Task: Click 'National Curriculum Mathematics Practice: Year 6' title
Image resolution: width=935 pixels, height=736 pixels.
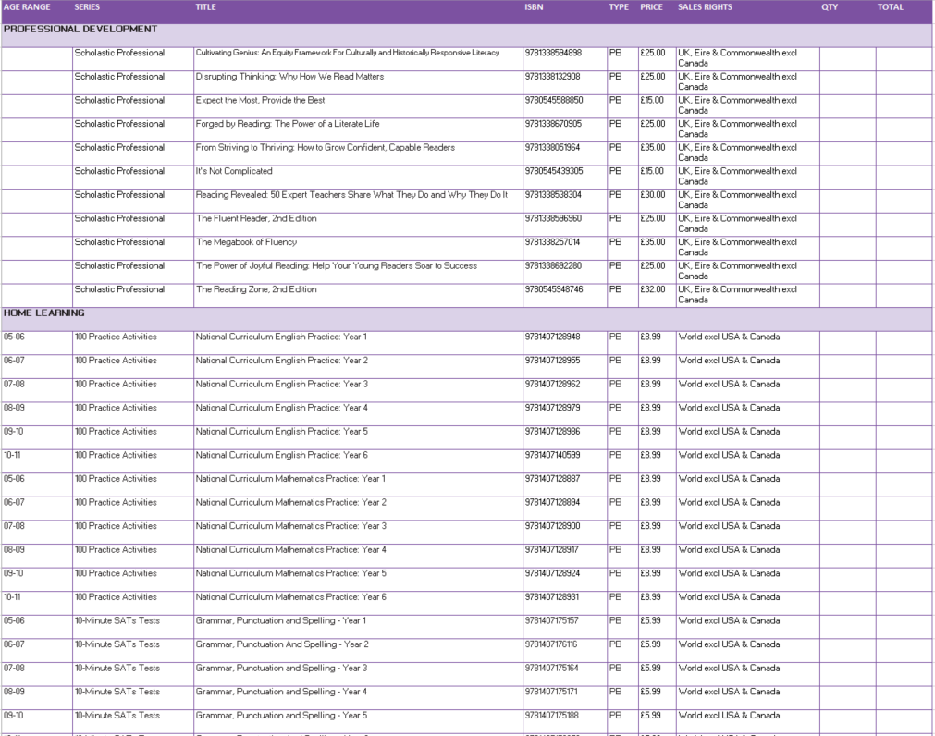Action: click(x=290, y=597)
